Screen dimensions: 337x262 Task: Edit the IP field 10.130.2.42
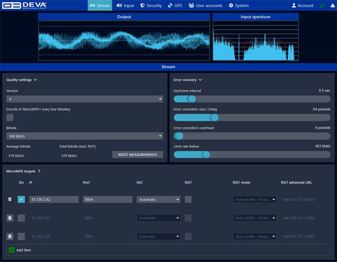54,200
